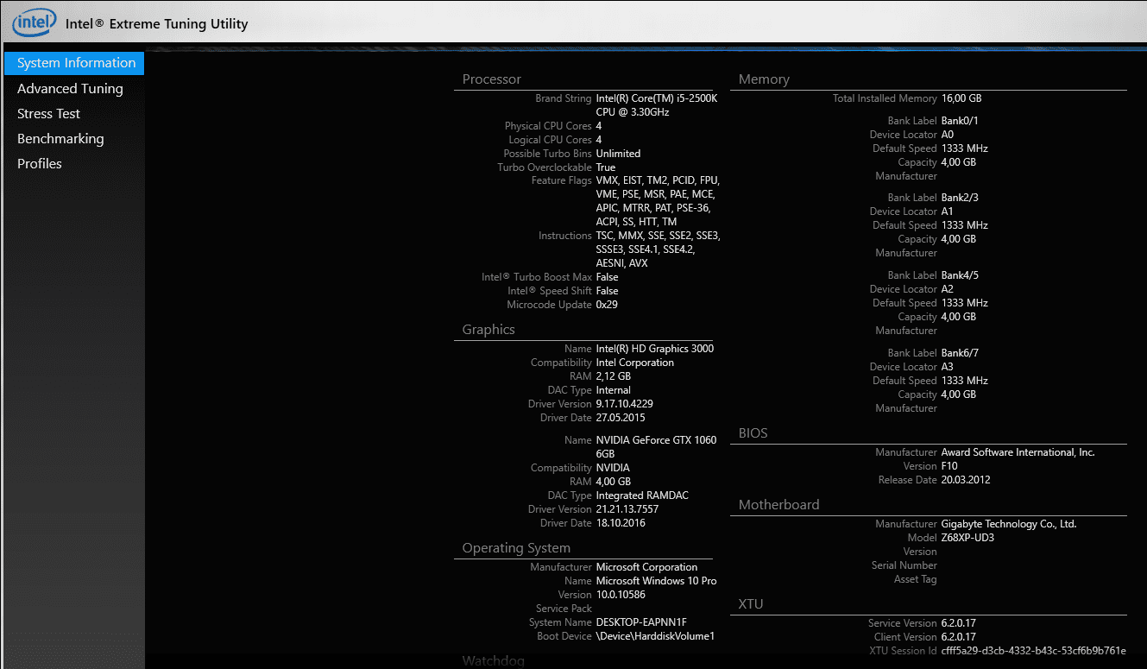Select Total Installed Memory 16,00 GB
1147x669 pixels.
pos(961,98)
